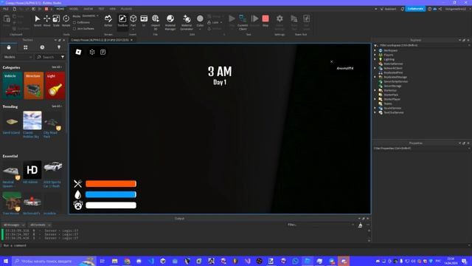Expand the Workspace node in Explorer
The width and height of the screenshot is (472, 266).
375,51
